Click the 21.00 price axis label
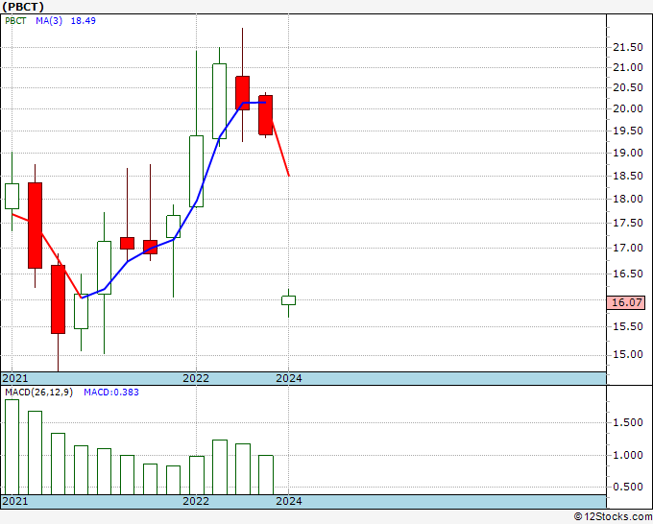This screenshot has width=653, height=524. coord(628,67)
